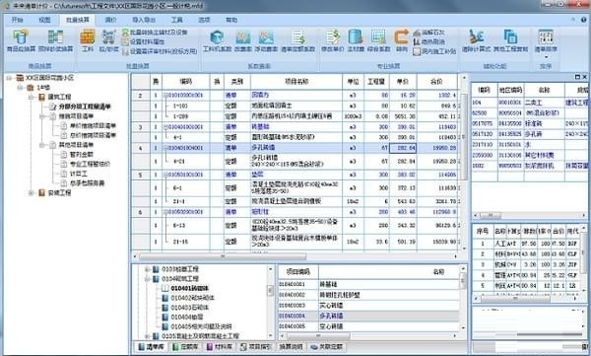Switch to the 工具 ribbon tab
The width and height of the screenshot is (591, 356).
point(177,20)
